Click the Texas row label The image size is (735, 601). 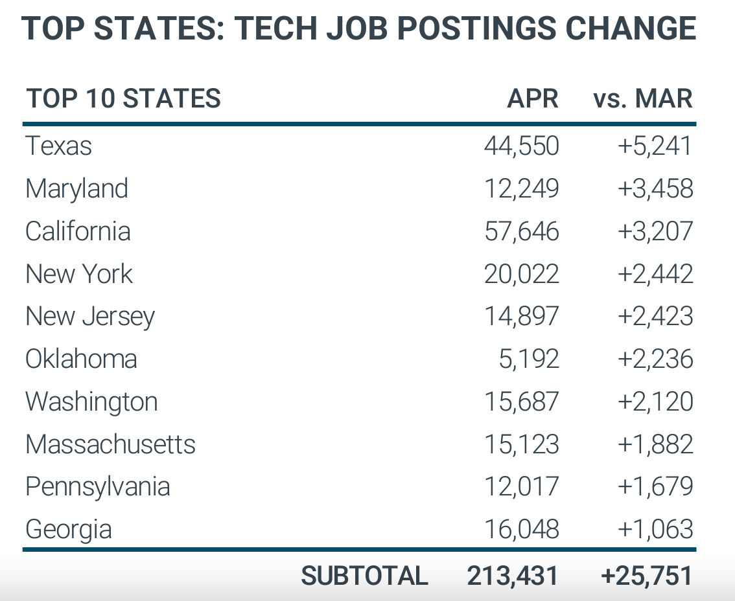[58, 146]
